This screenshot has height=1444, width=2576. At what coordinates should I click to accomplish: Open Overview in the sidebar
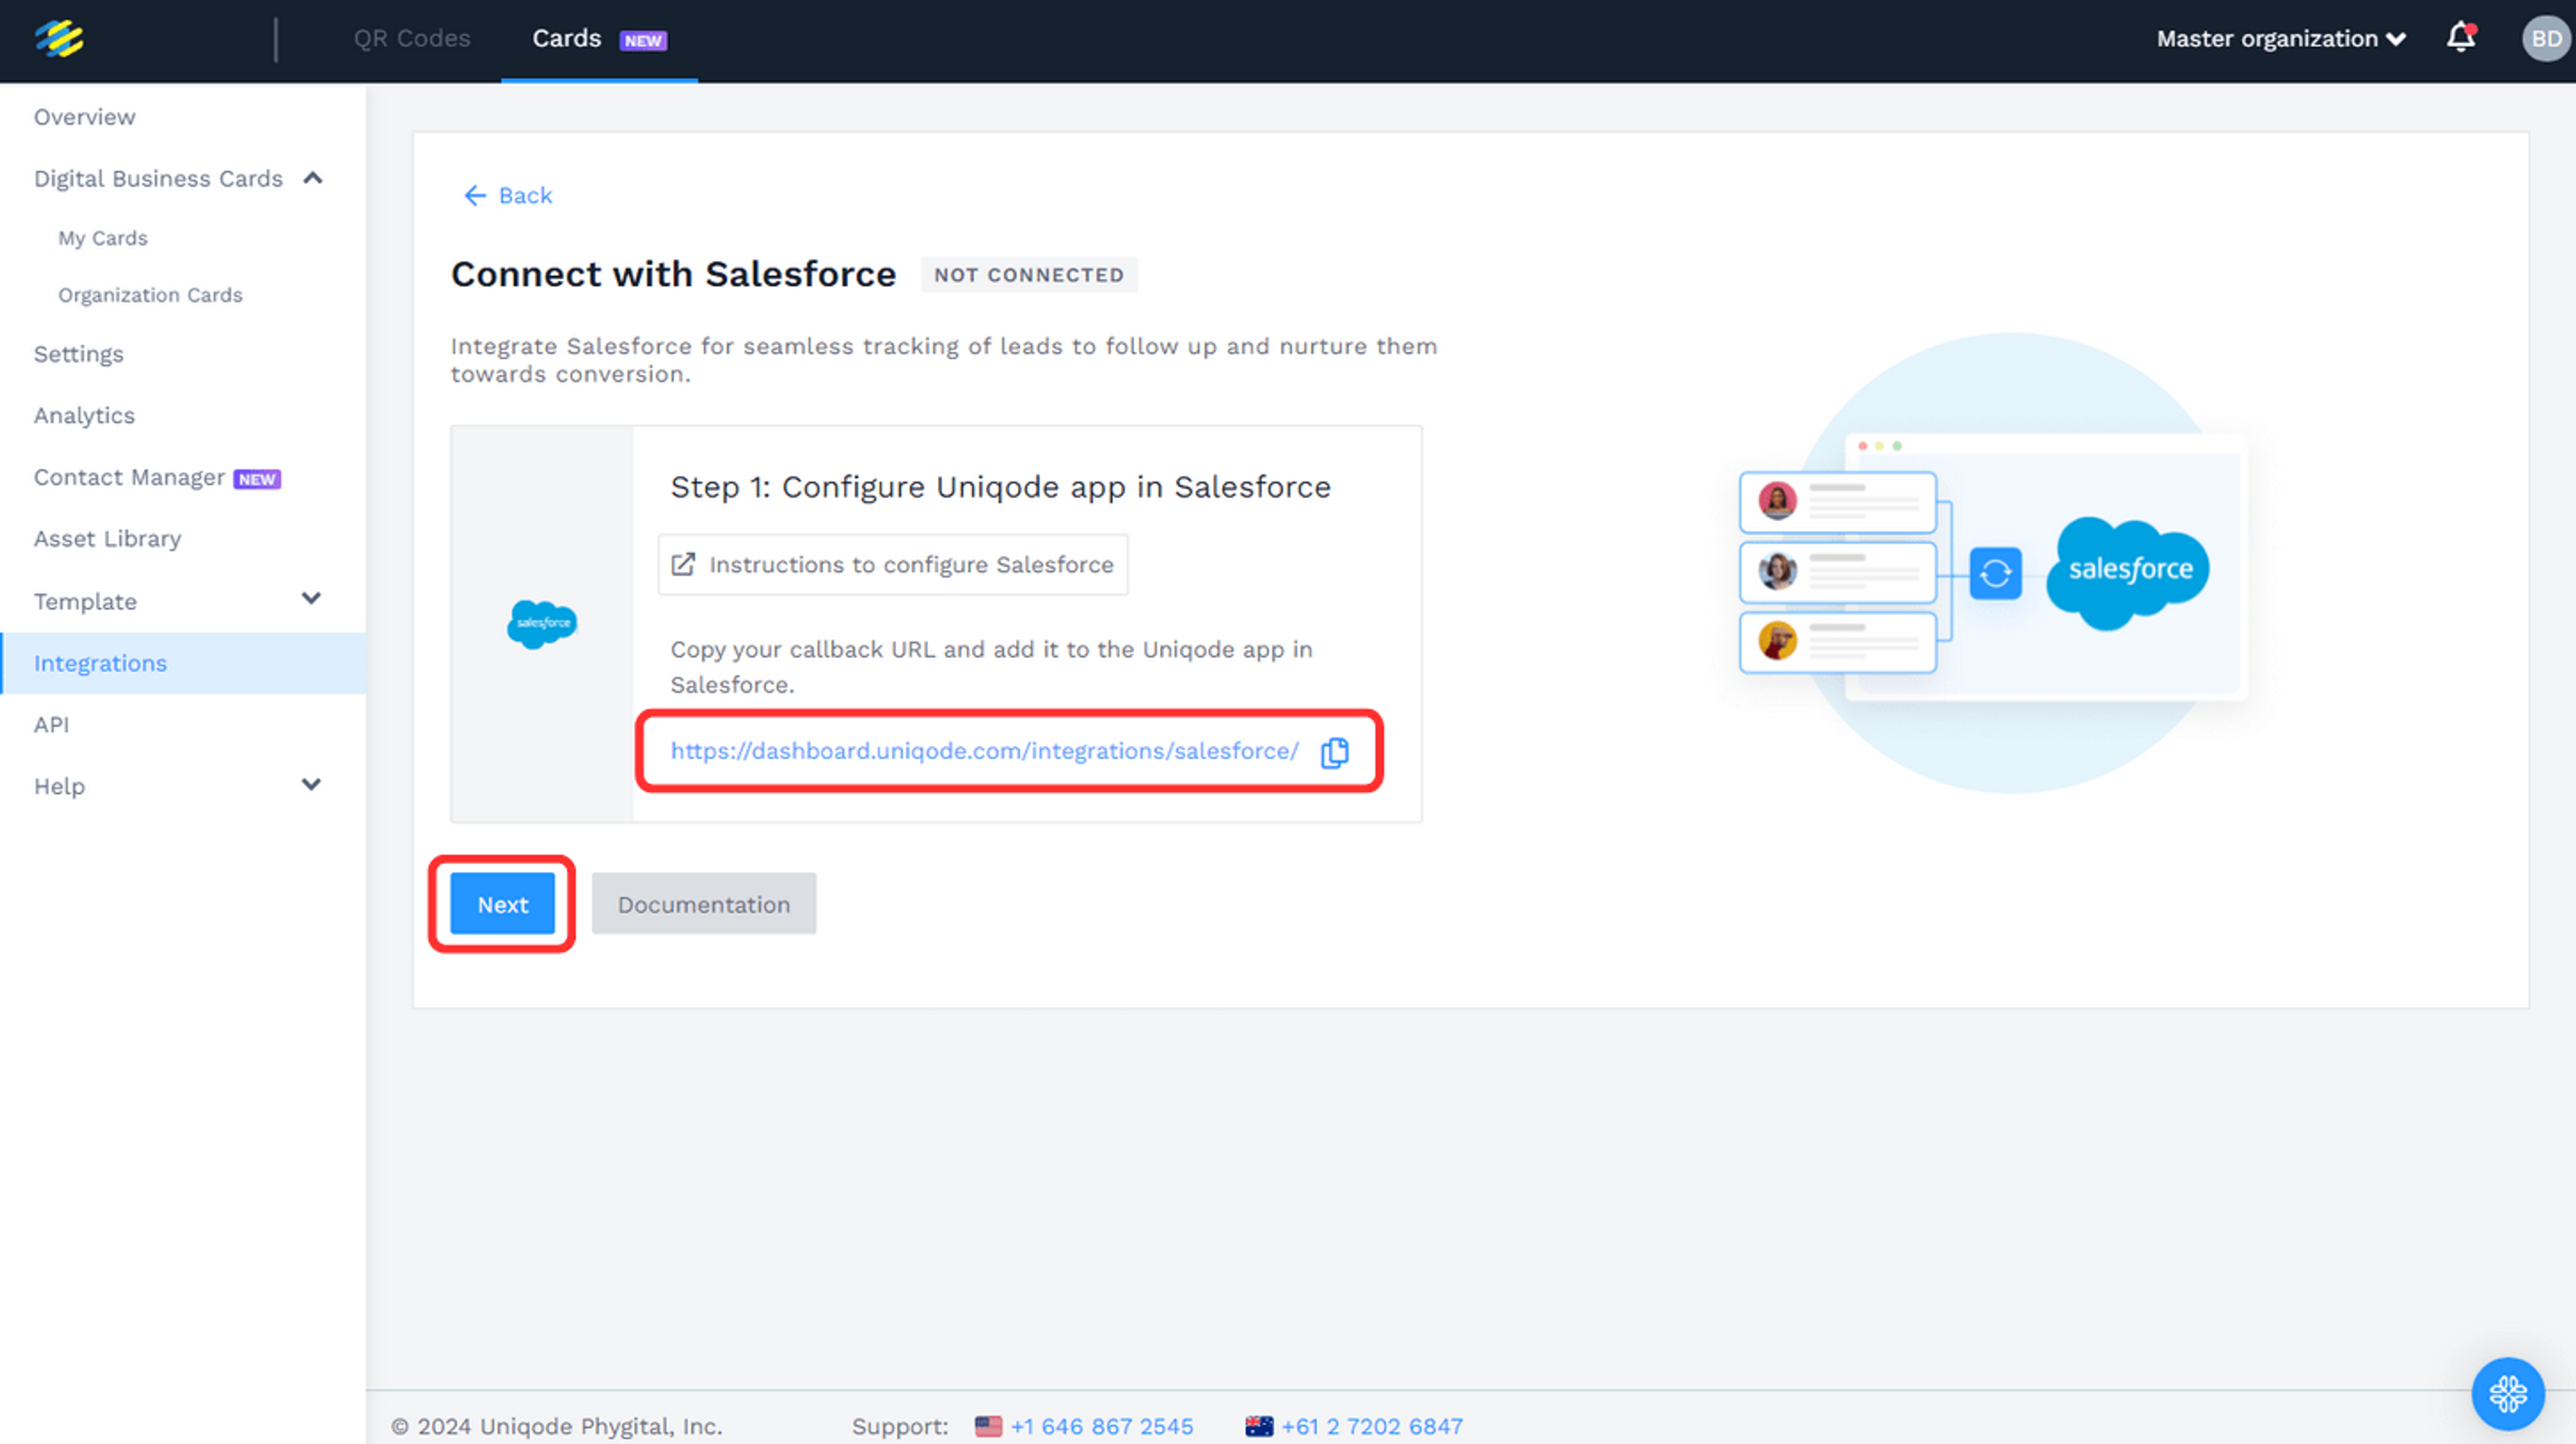tap(85, 117)
